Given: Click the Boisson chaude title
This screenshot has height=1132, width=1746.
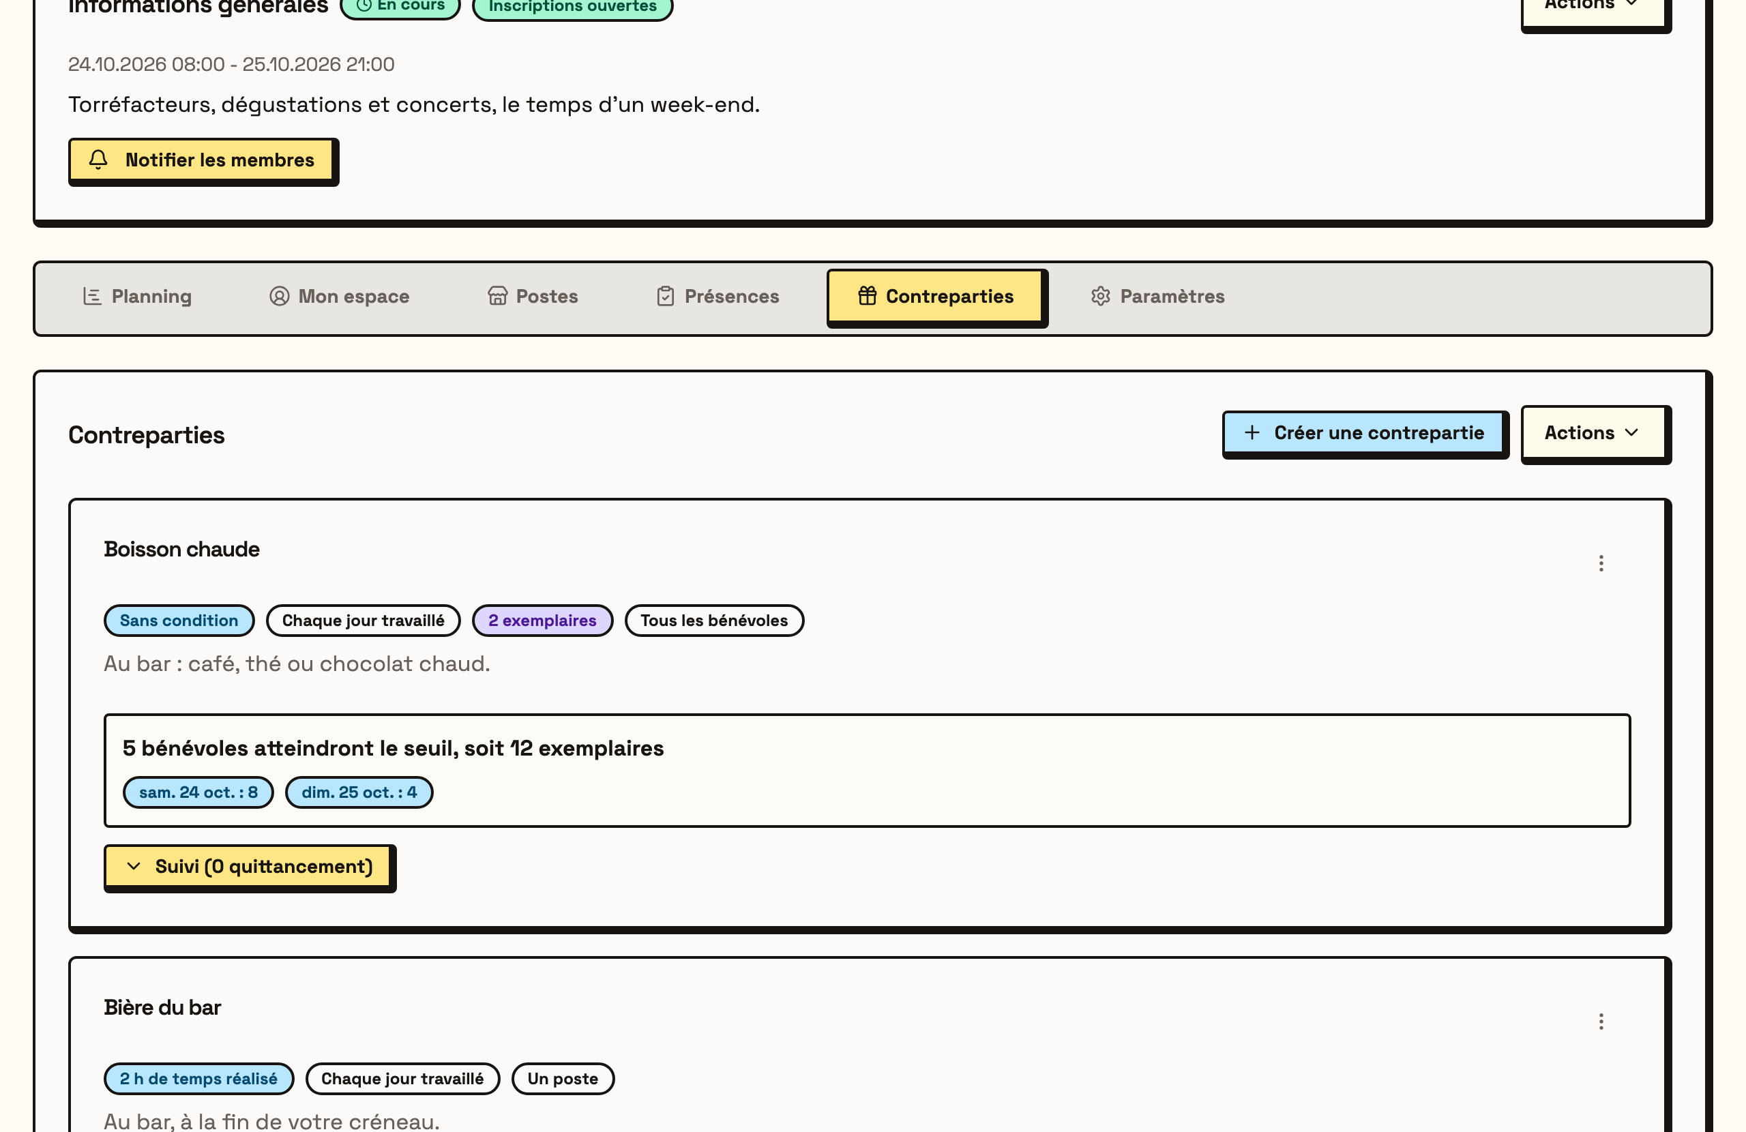Looking at the screenshot, I should 181,549.
